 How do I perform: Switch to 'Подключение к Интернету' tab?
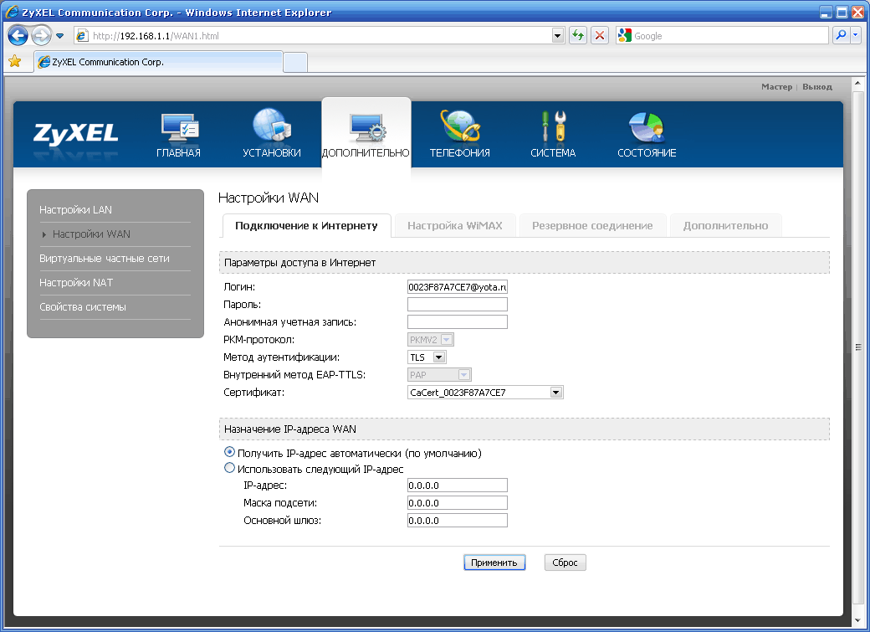point(306,225)
